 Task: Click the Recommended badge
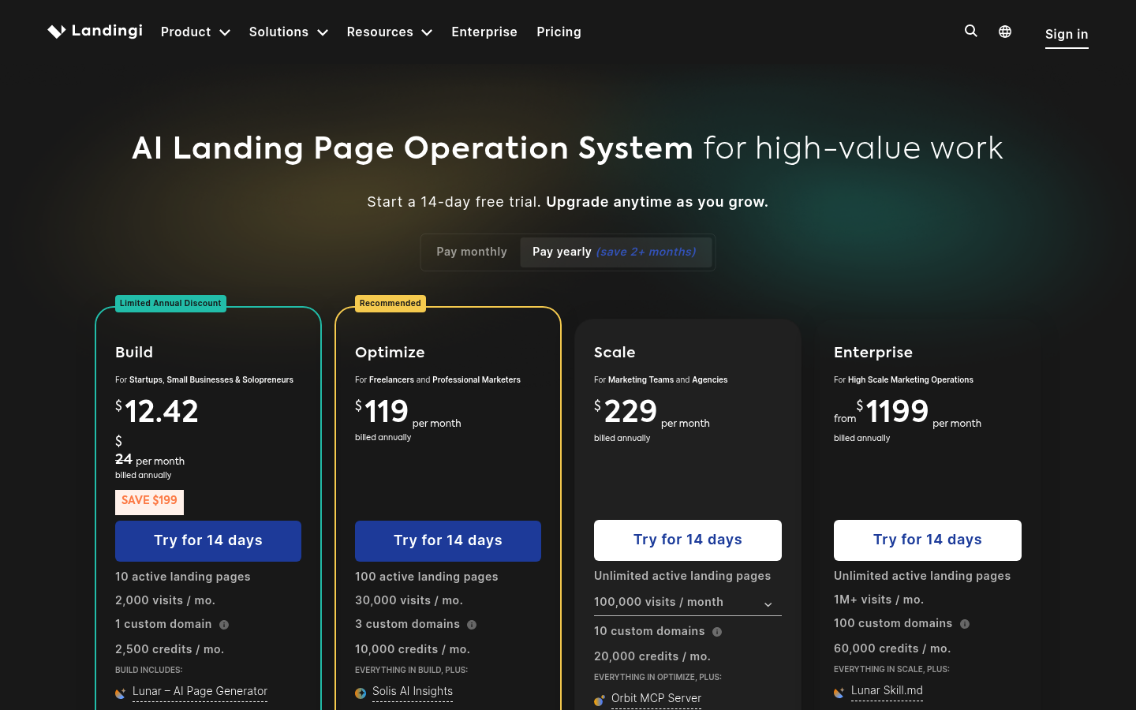[390, 304]
